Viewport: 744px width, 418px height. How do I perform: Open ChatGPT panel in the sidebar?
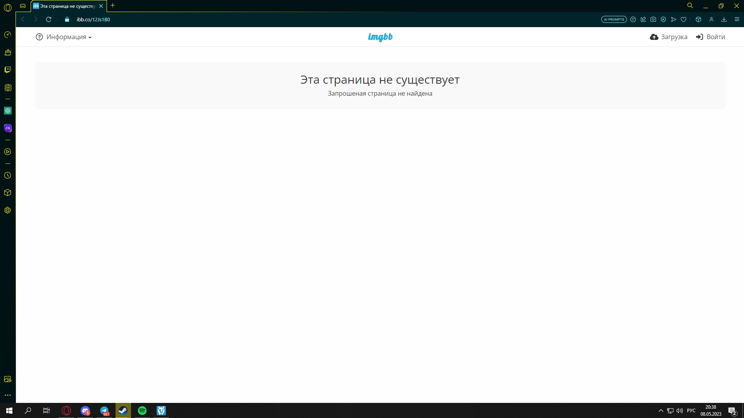pyautogui.click(x=8, y=111)
